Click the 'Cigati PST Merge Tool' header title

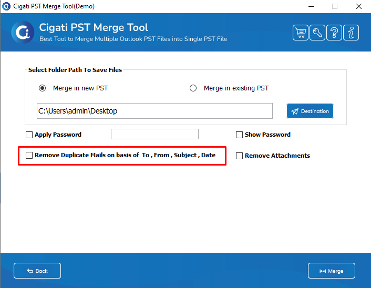[x=94, y=27]
